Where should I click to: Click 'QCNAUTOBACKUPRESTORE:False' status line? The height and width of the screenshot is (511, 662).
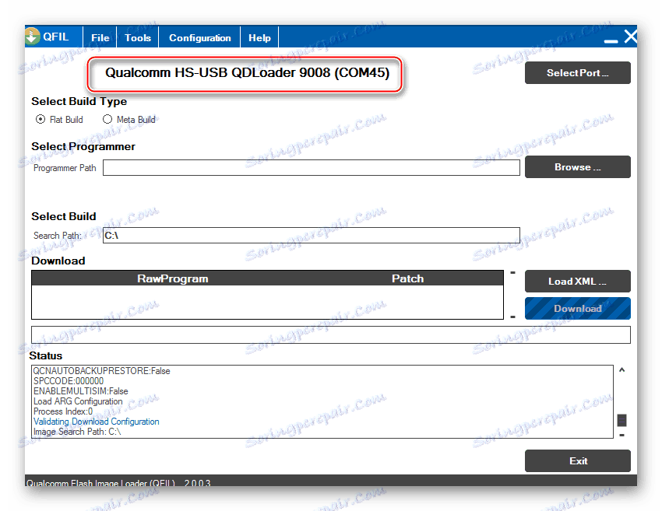pyautogui.click(x=102, y=371)
